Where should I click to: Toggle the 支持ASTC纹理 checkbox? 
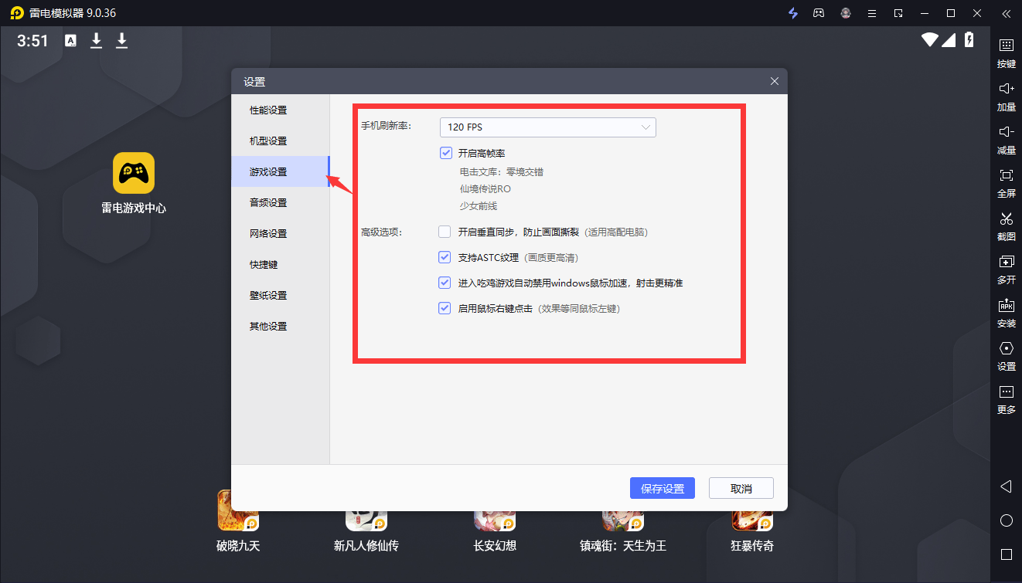445,257
